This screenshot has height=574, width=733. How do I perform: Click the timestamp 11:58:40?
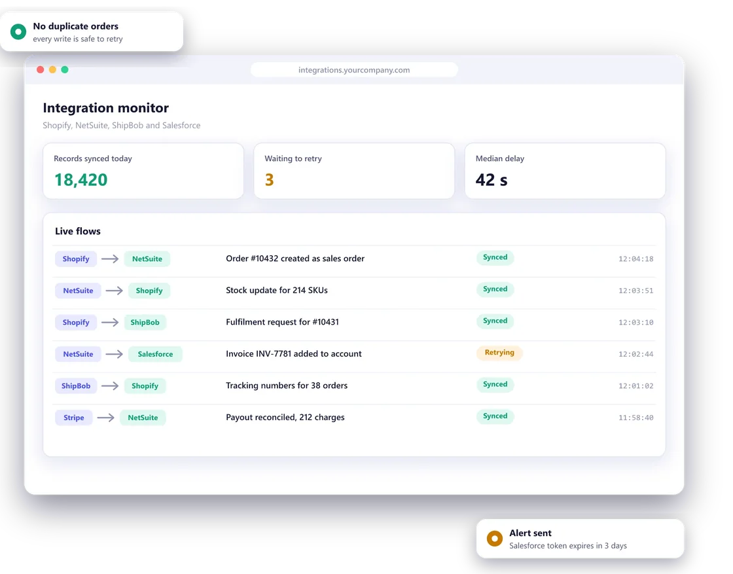(x=635, y=418)
